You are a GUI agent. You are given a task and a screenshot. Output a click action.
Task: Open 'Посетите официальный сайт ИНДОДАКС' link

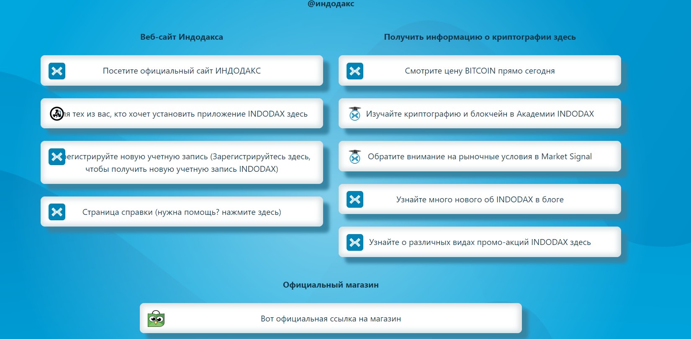pos(182,71)
